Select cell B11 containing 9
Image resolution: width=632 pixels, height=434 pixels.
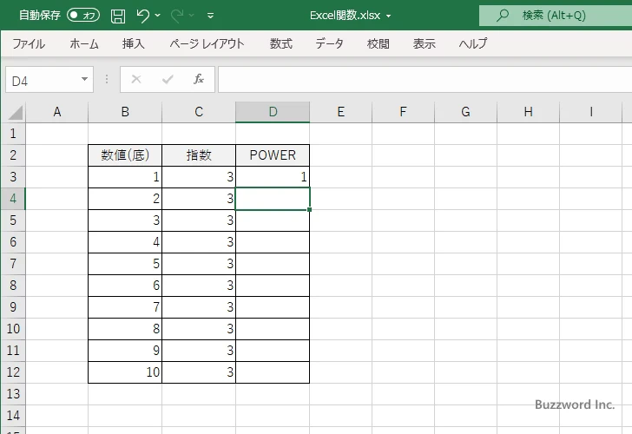coord(125,350)
